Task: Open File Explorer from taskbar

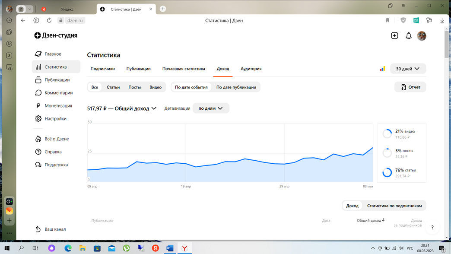Action: tap(83, 248)
